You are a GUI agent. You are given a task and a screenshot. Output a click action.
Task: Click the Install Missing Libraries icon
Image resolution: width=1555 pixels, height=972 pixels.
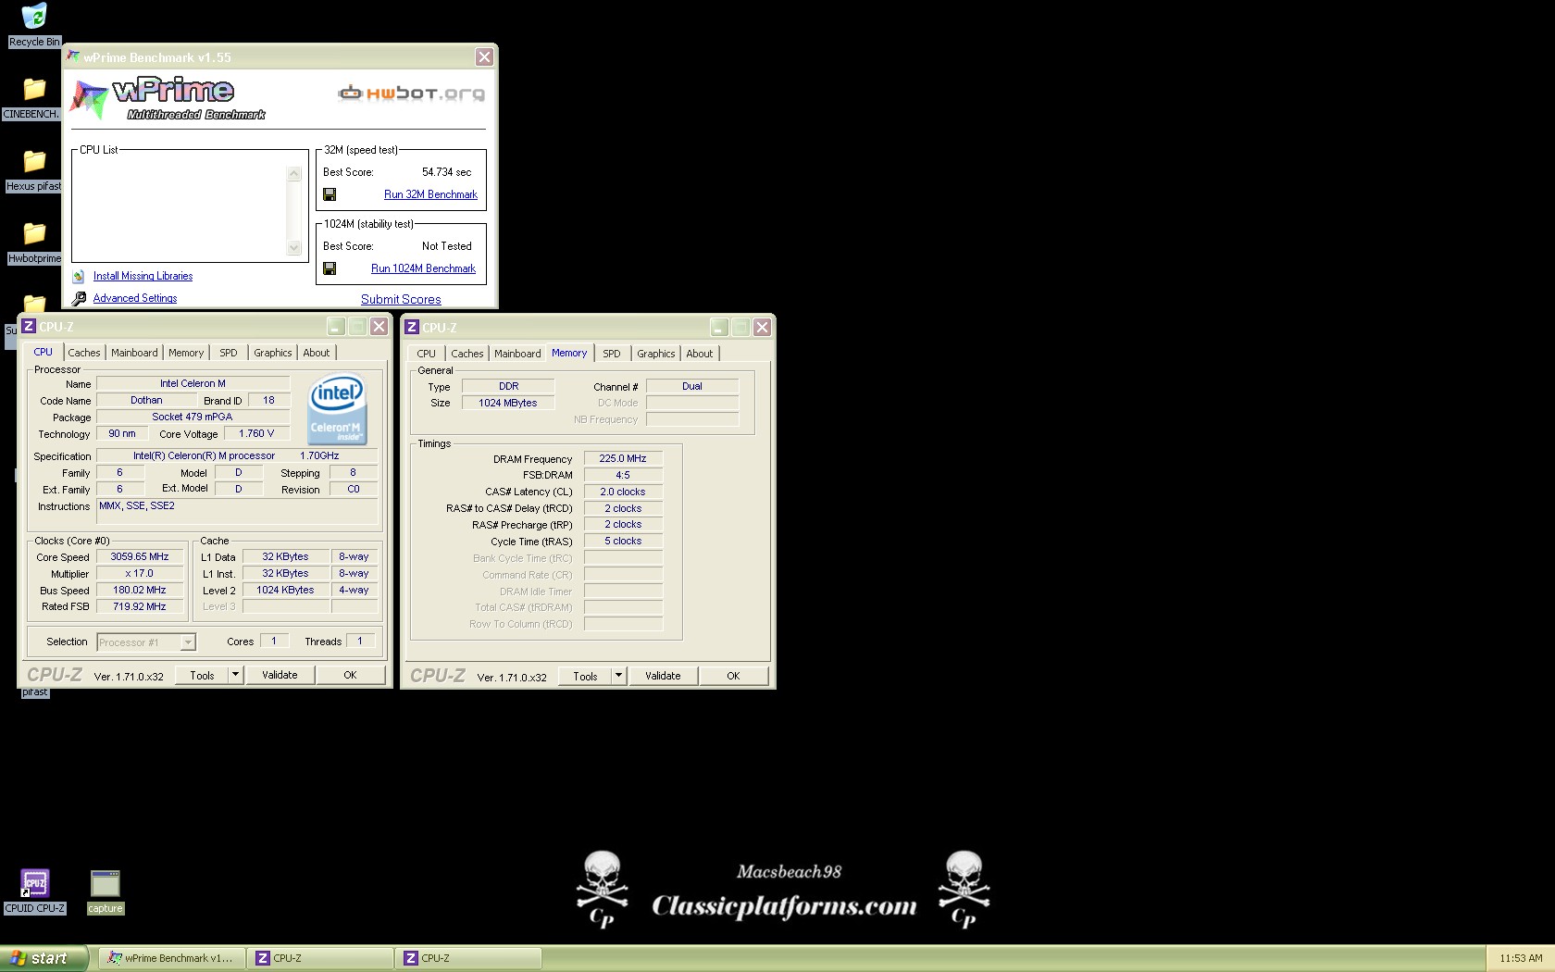[x=79, y=276]
